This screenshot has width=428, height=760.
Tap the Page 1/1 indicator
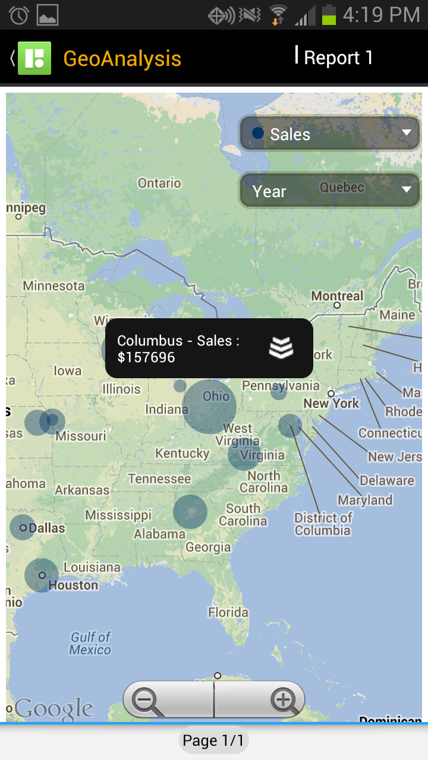(x=213, y=740)
